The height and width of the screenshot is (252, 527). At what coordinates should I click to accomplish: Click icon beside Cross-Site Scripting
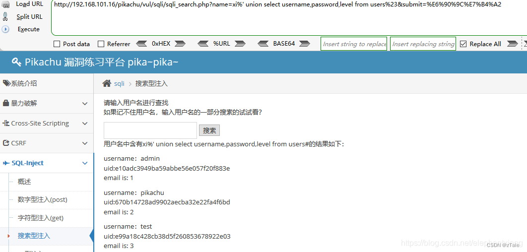pos(6,124)
